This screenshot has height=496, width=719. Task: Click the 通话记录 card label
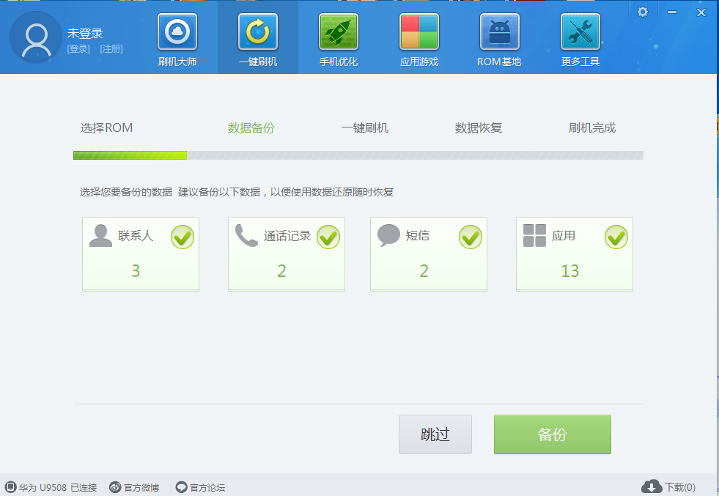tap(287, 236)
